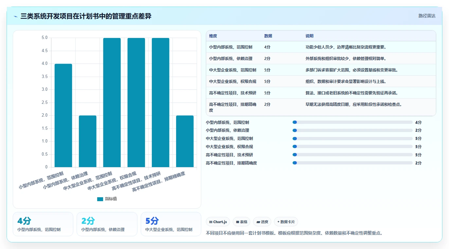Click the lightning icon beside the title

coord(16,16)
